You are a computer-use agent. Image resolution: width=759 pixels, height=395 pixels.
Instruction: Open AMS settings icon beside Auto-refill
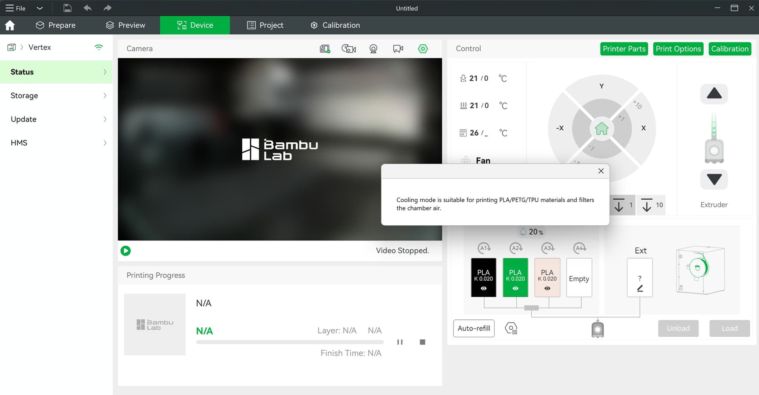[x=511, y=328]
